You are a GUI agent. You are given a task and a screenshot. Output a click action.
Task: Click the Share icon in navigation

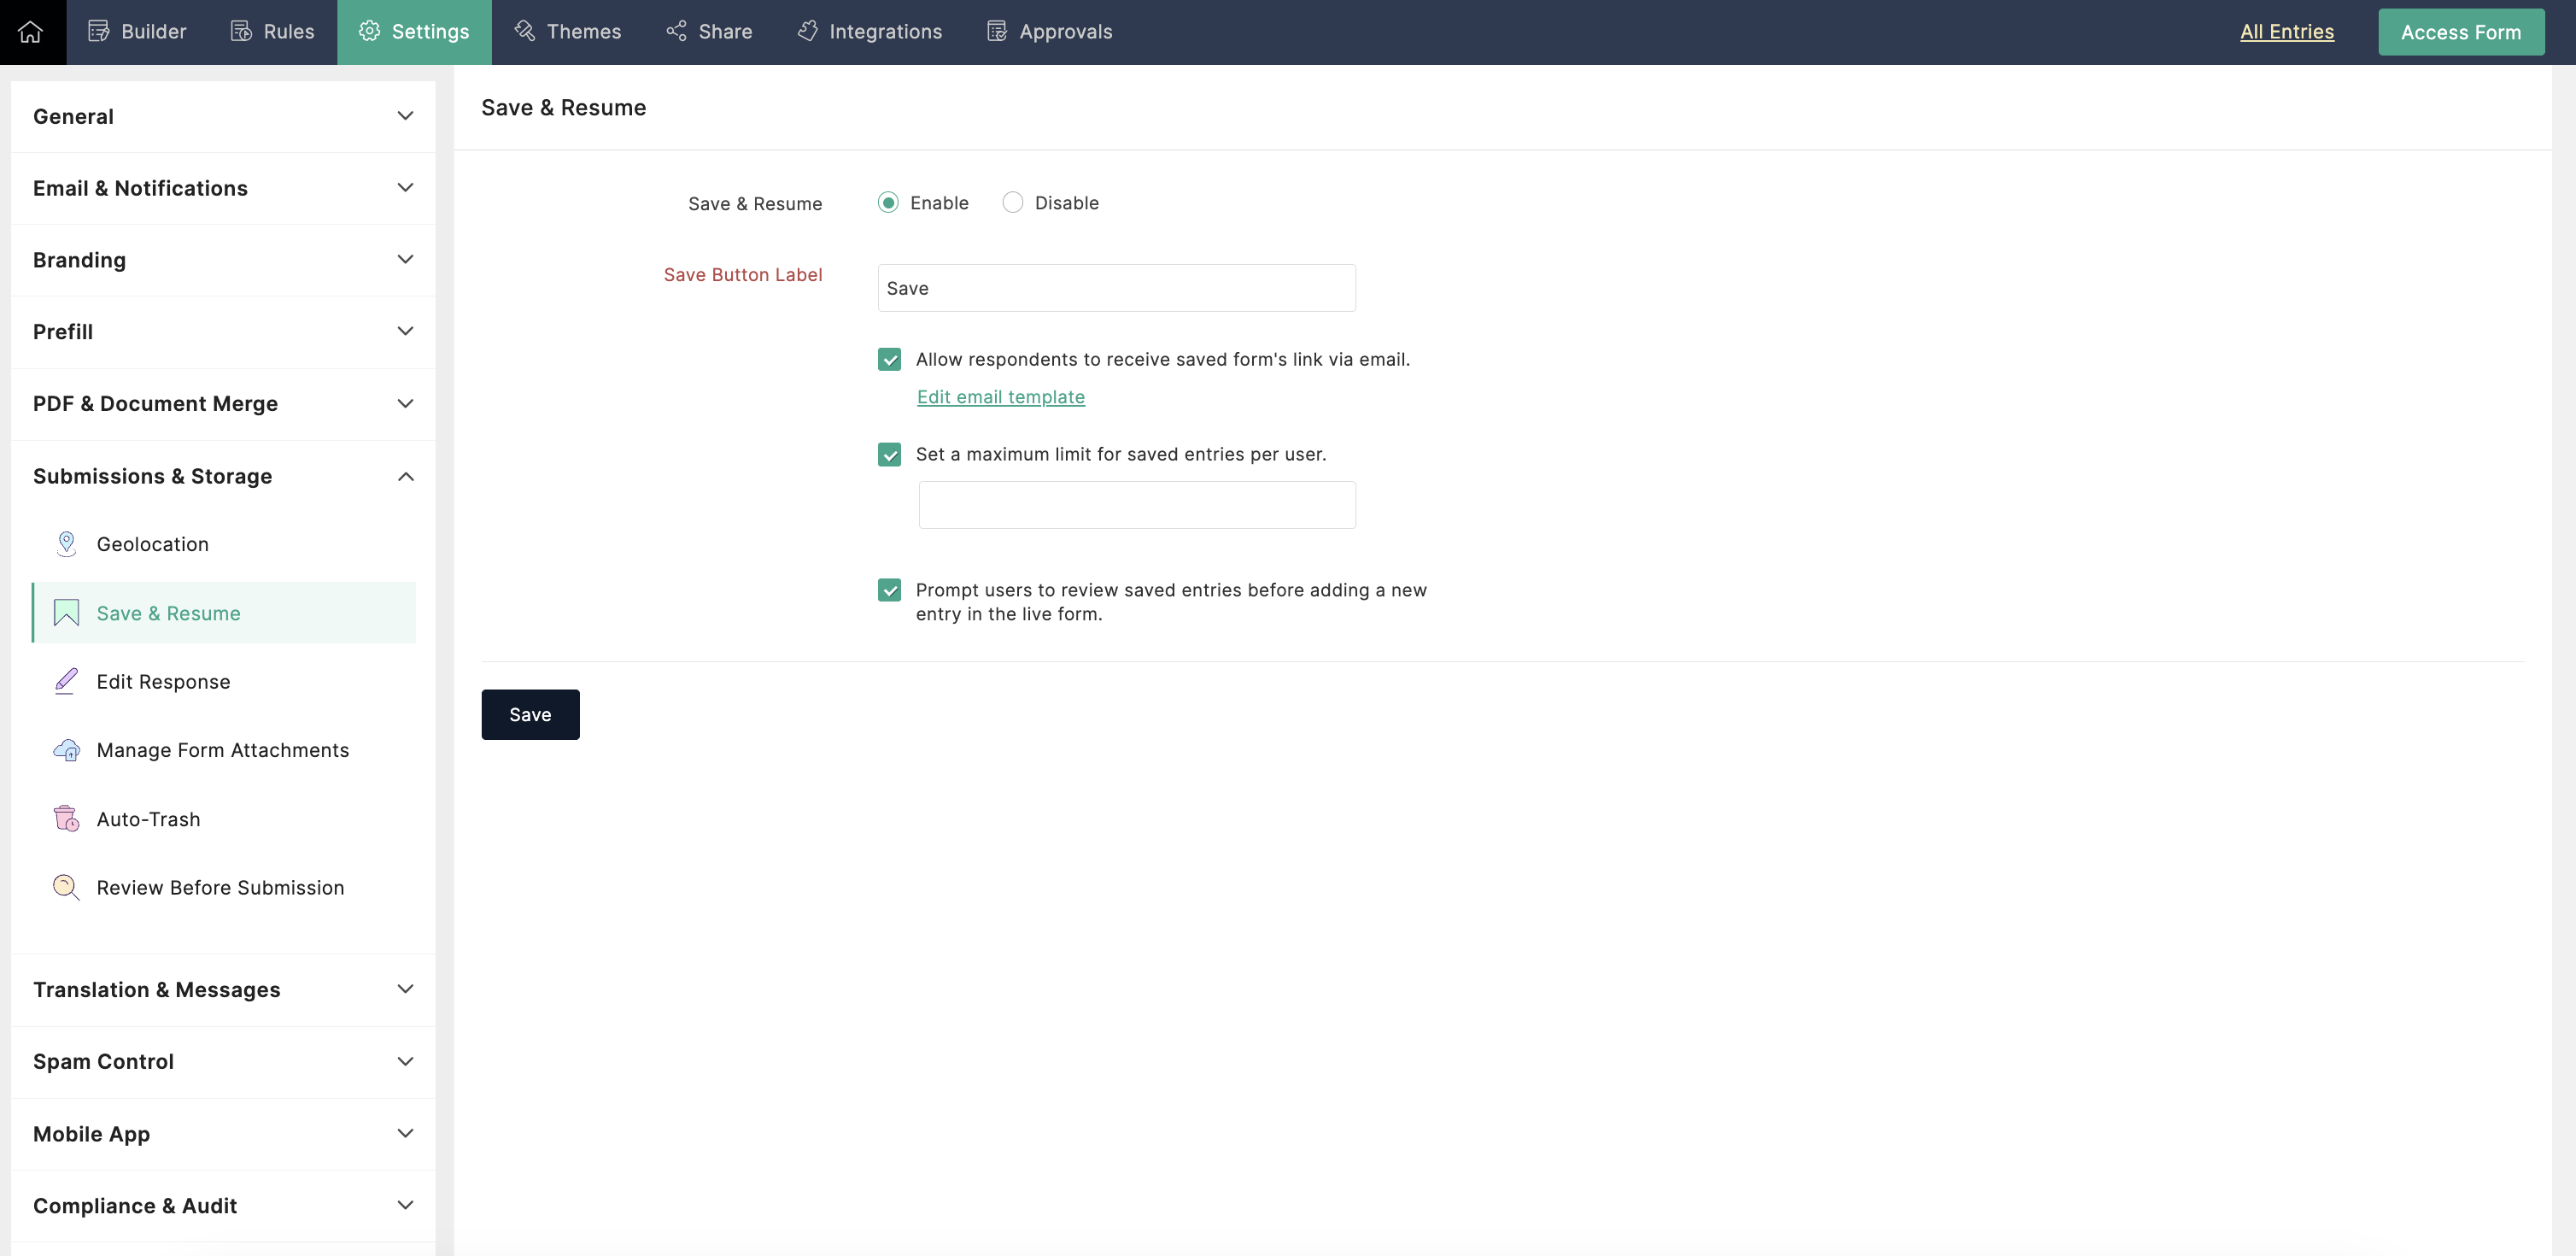pos(677,32)
